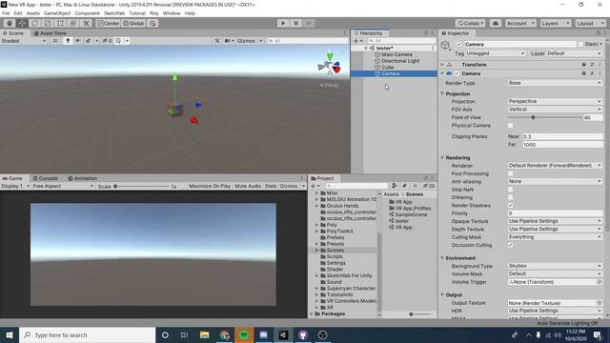This screenshot has height=343, width=610.
Task: Open the Layers dropdown
Action: [x=555, y=23]
